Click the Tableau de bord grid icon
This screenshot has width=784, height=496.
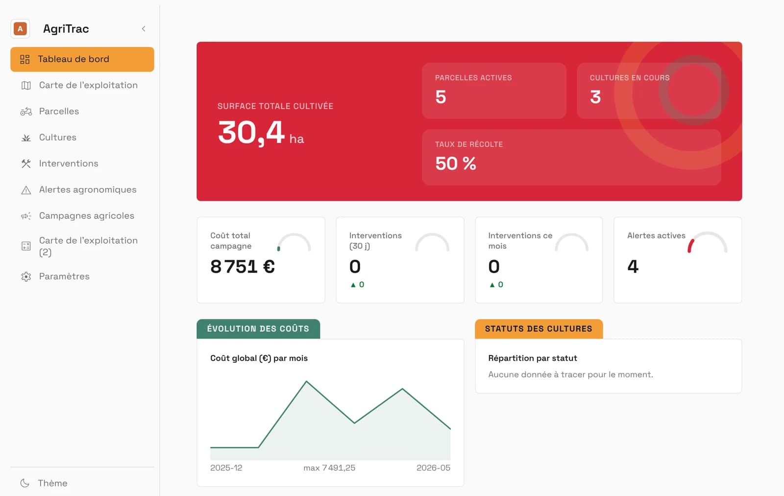(x=25, y=59)
